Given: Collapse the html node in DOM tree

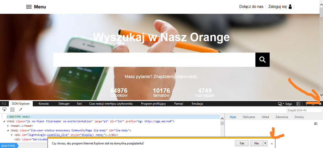Looking at the screenshot, I should click(x=4, y=121).
